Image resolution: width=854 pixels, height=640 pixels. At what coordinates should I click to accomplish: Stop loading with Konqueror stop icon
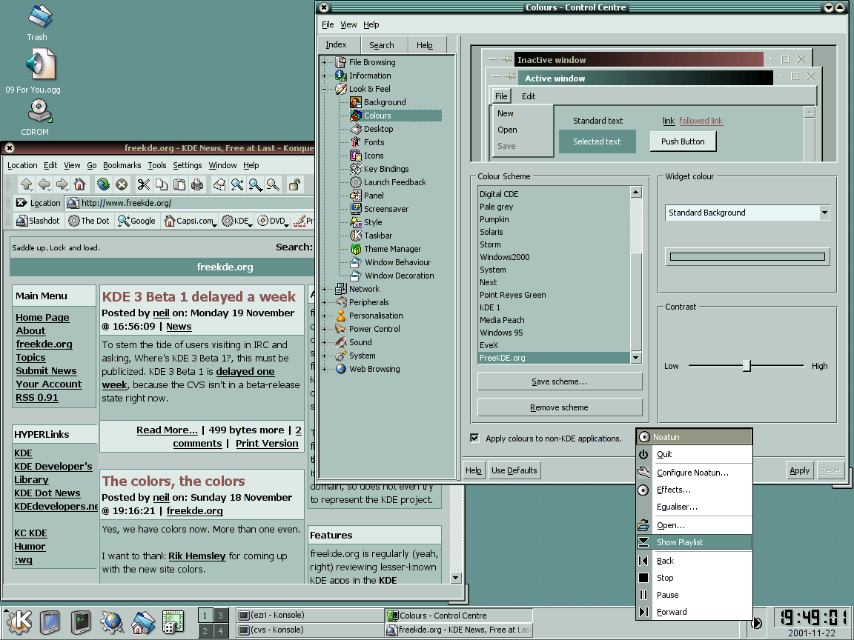pos(122,184)
